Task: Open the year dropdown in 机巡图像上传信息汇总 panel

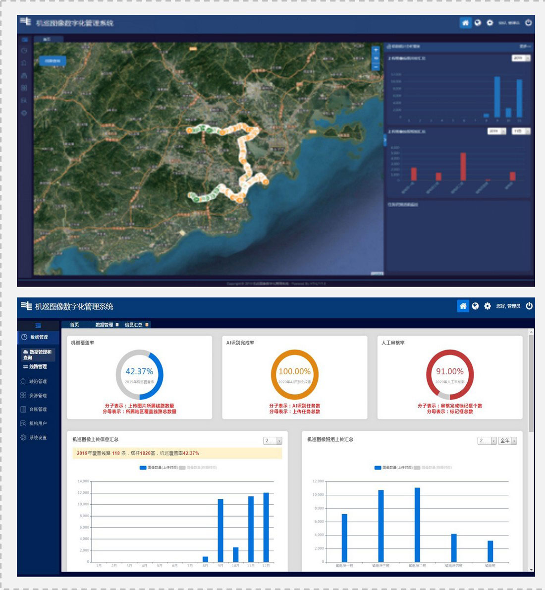Action: [272, 441]
